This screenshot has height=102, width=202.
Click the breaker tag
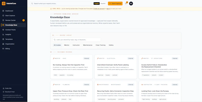tap(108, 75)
